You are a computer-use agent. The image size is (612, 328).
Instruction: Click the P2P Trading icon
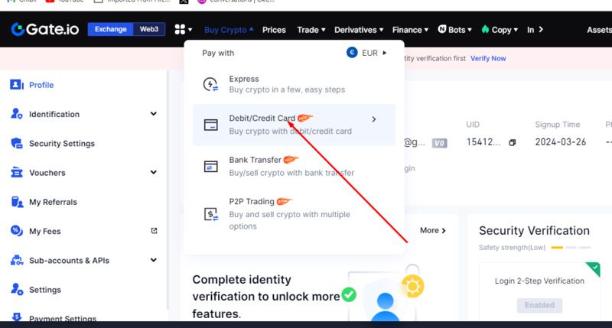(211, 214)
